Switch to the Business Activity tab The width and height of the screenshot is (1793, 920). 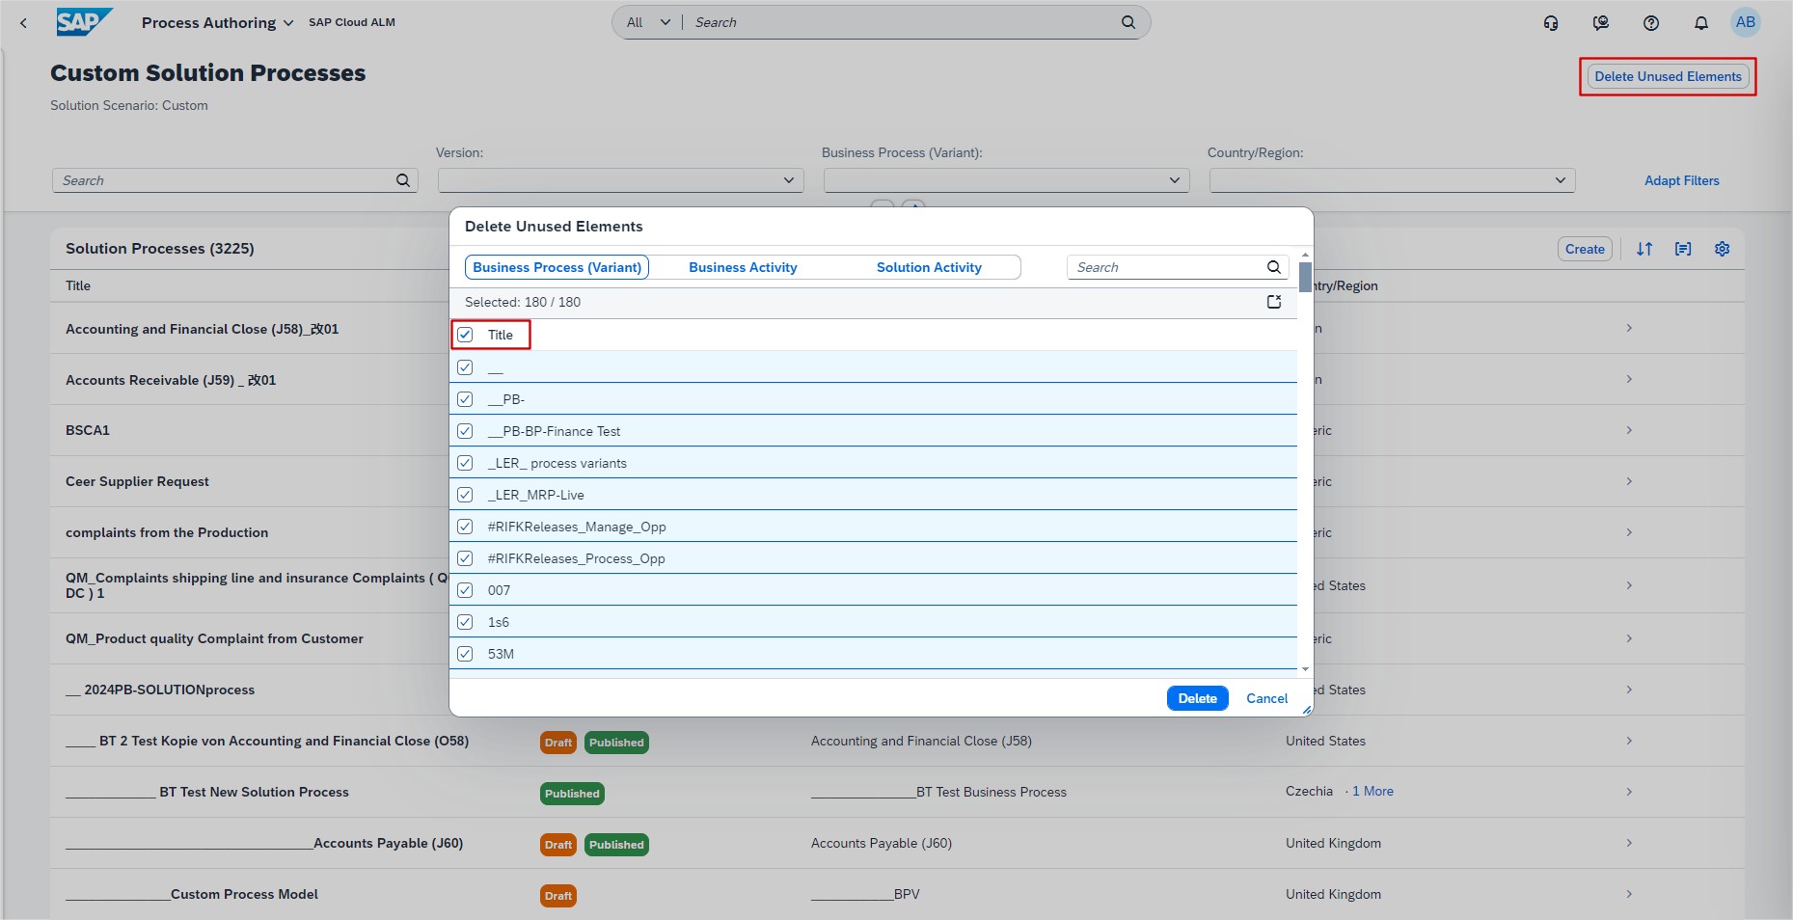(x=742, y=267)
